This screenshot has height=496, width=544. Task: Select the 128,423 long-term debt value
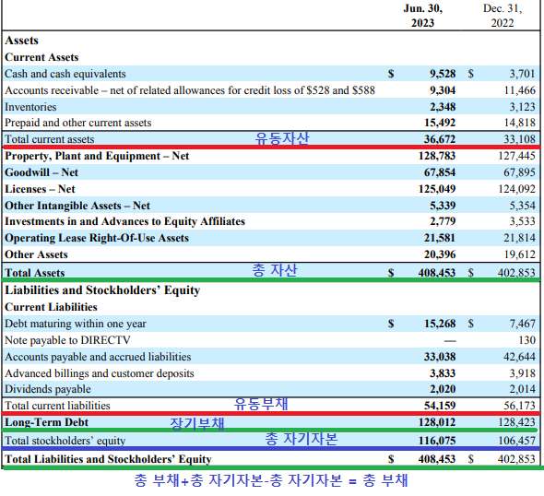click(516, 423)
